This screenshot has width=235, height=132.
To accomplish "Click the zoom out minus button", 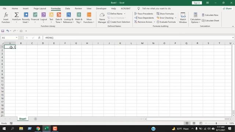I will [206, 123].
